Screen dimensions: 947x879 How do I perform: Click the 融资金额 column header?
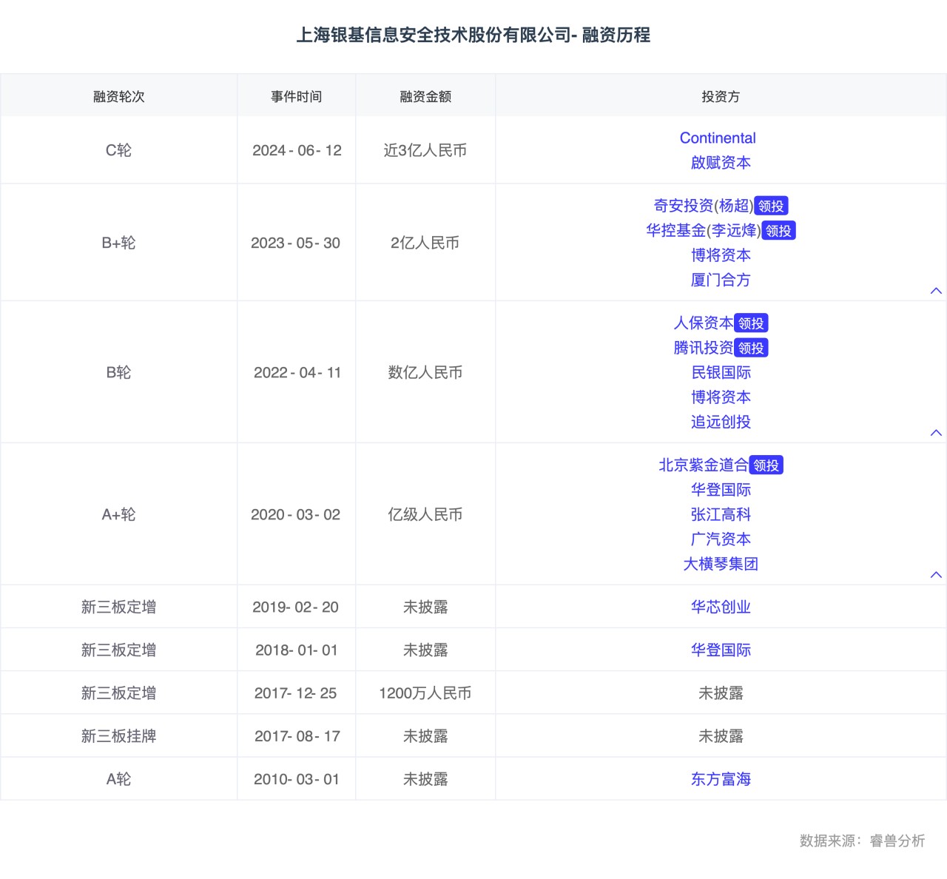(x=425, y=96)
